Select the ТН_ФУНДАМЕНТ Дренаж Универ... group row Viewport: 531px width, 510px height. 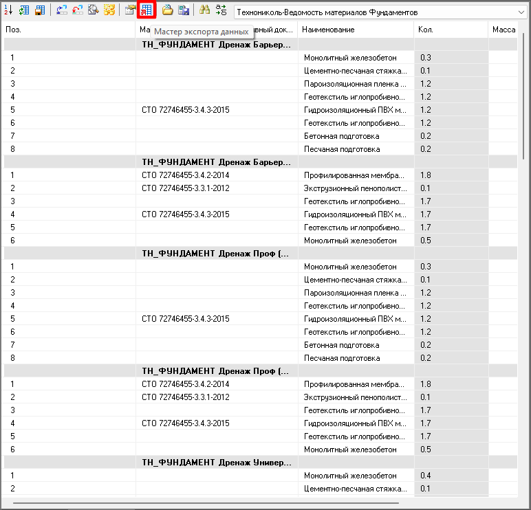[x=216, y=463]
